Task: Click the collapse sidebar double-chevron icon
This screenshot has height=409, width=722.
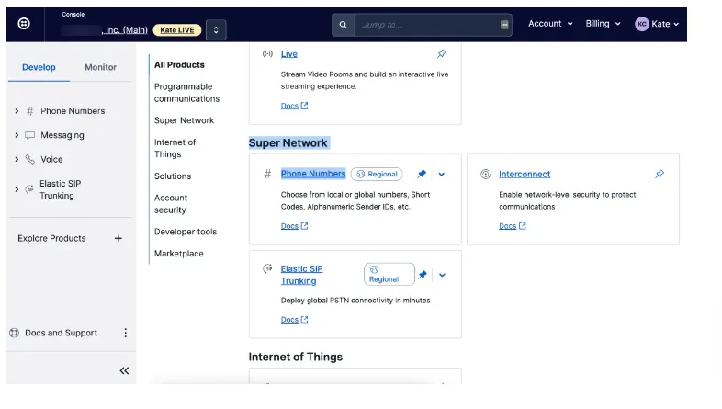Action: pyautogui.click(x=124, y=370)
